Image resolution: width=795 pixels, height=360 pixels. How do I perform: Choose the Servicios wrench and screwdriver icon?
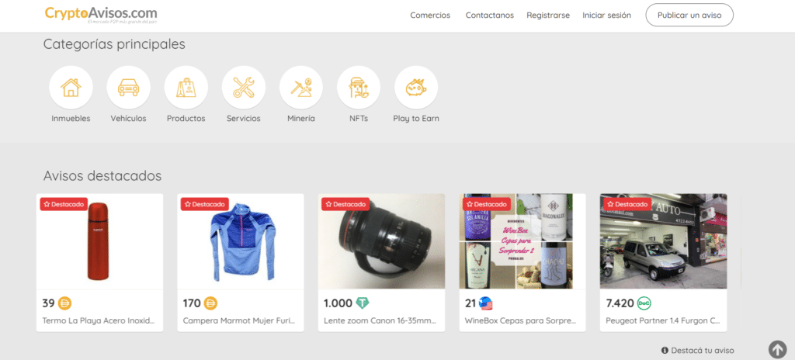[x=243, y=88]
